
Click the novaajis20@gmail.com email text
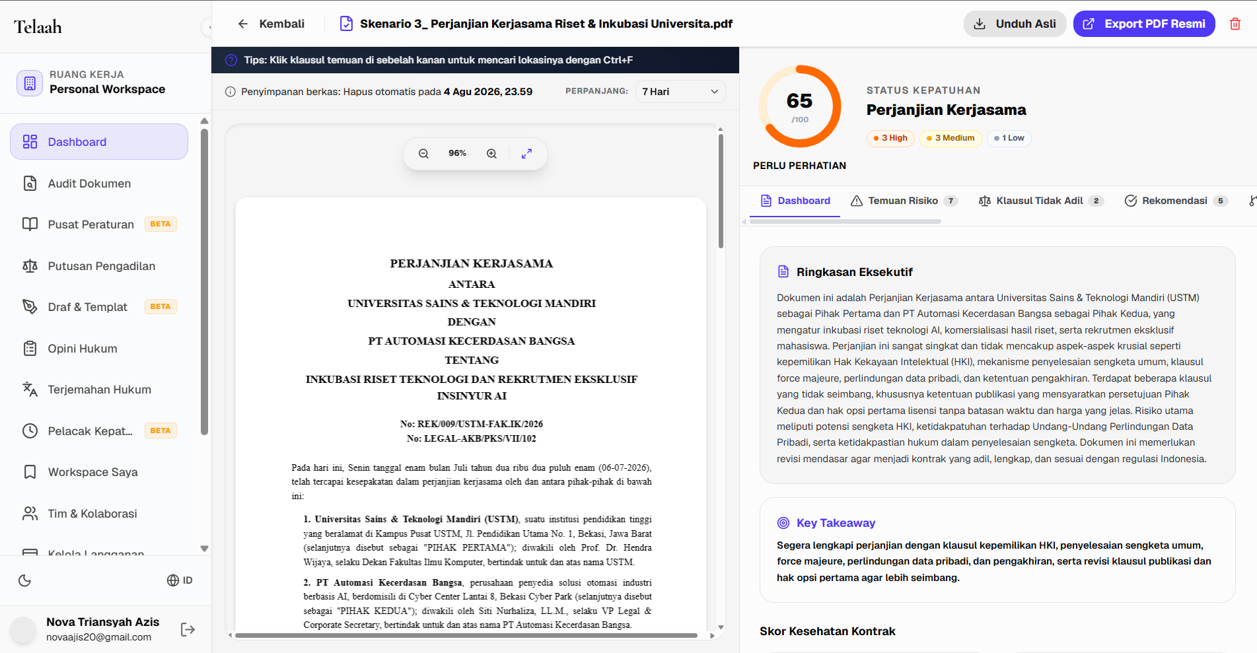[x=98, y=637]
